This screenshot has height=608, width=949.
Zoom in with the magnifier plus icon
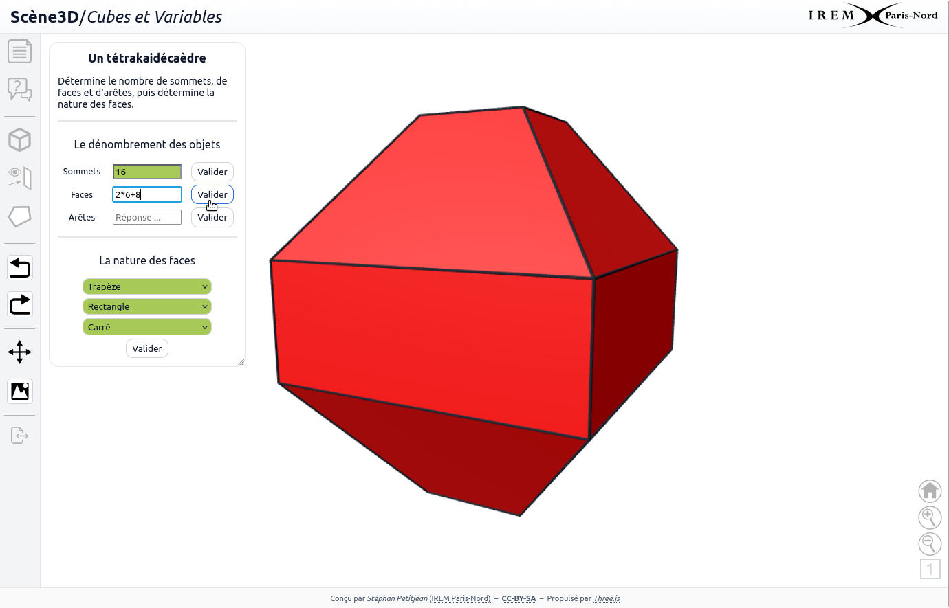(x=930, y=517)
